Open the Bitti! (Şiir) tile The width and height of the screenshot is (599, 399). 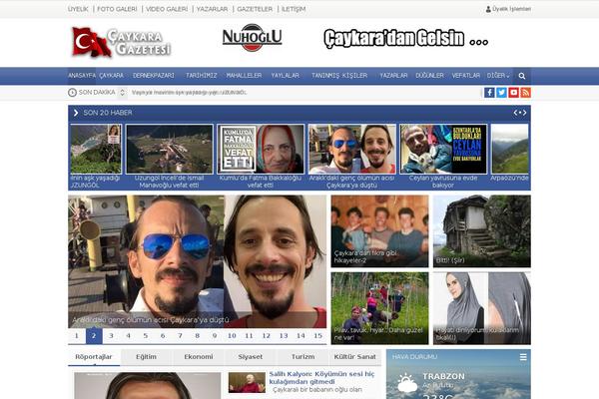[482, 231]
